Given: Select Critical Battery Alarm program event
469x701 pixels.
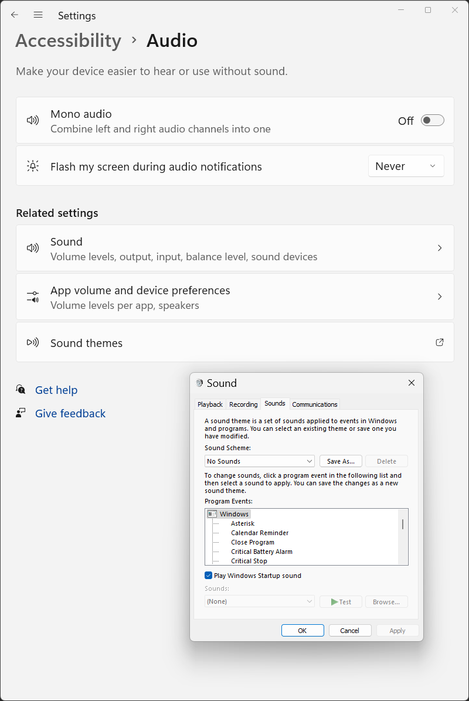Looking at the screenshot, I should pos(261,552).
